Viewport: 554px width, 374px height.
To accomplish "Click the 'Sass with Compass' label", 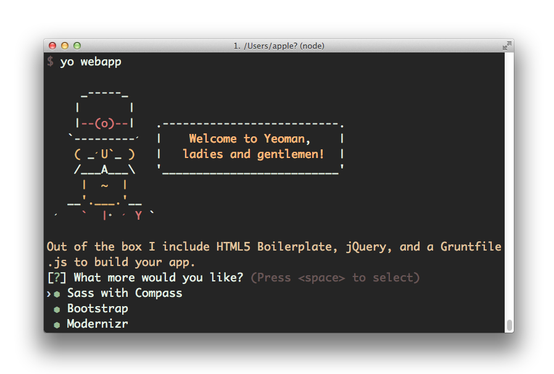I will (x=125, y=293).
